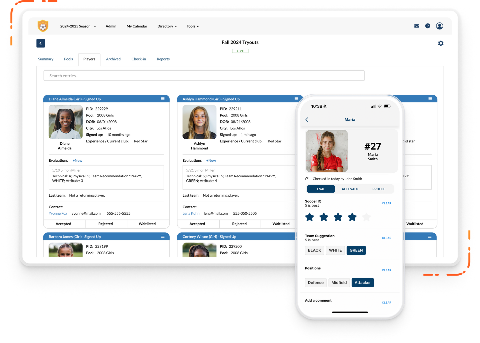Click the settings gear icon top right
Viewport: 480px width, 343px height.
(x=440, y=43)
